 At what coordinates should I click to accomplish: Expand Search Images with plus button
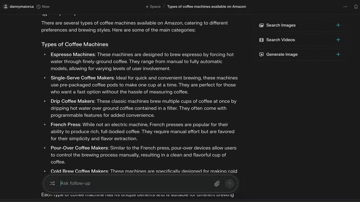[338, 25]
